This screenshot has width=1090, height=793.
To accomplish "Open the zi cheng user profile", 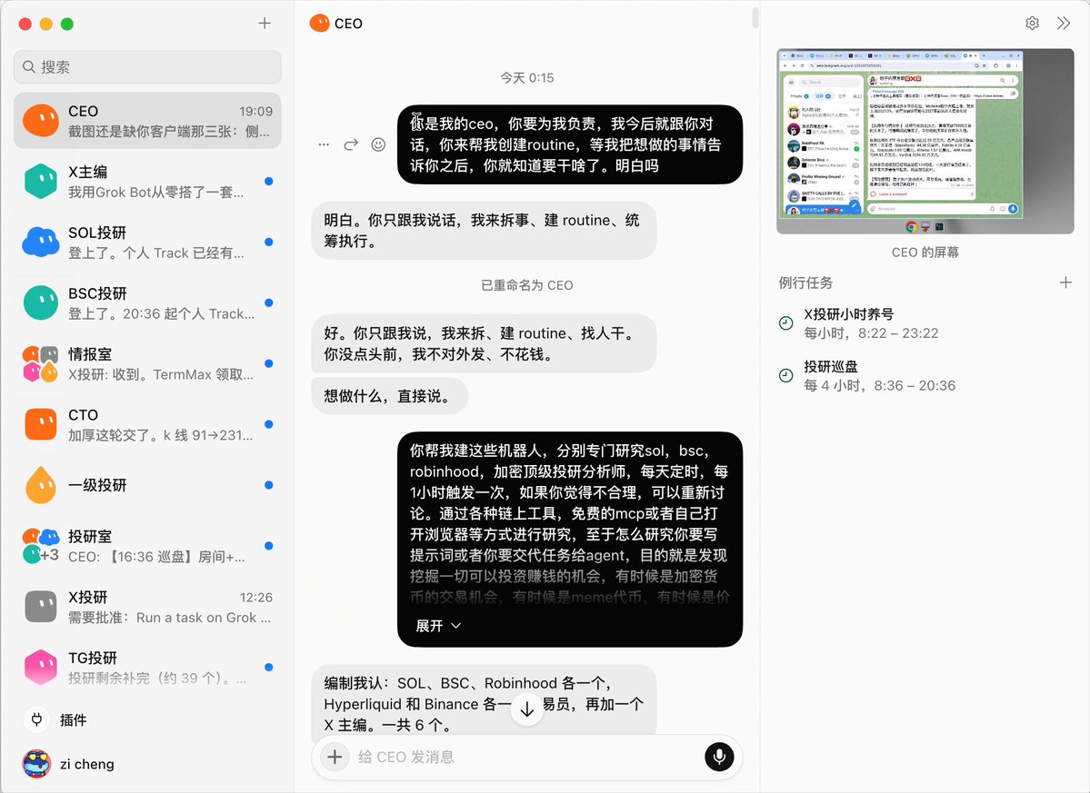I will pos(147,764).
